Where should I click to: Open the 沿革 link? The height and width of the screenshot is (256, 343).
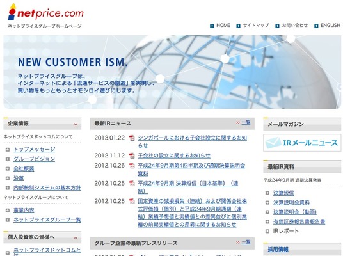tap(19, 178)
